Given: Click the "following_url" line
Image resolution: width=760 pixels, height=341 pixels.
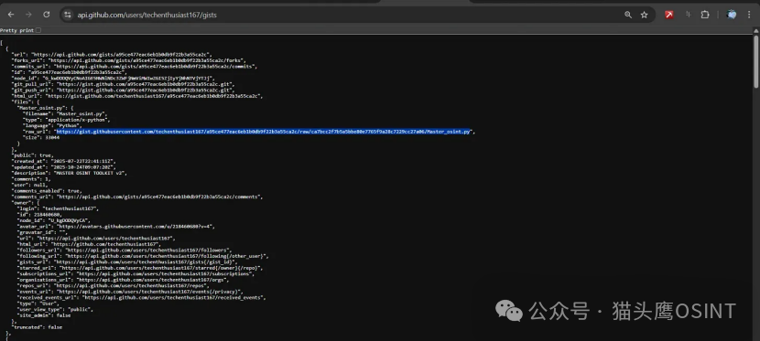Looking at the screenshot, I should pyautogui.click(x=143, y=256).
